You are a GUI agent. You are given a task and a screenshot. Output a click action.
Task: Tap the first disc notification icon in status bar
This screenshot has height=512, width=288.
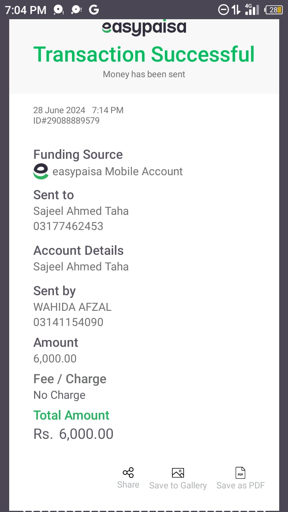(58, 10)
